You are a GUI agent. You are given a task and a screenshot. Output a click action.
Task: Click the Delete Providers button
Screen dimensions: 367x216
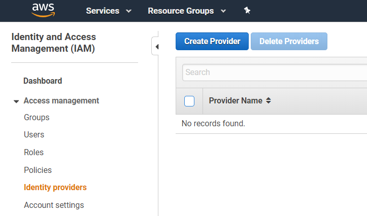[x=289, y=42]
